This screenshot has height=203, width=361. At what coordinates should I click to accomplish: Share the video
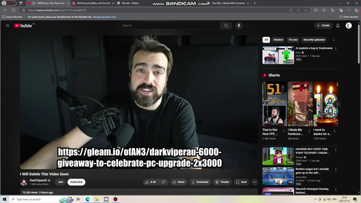pos(178,182)
